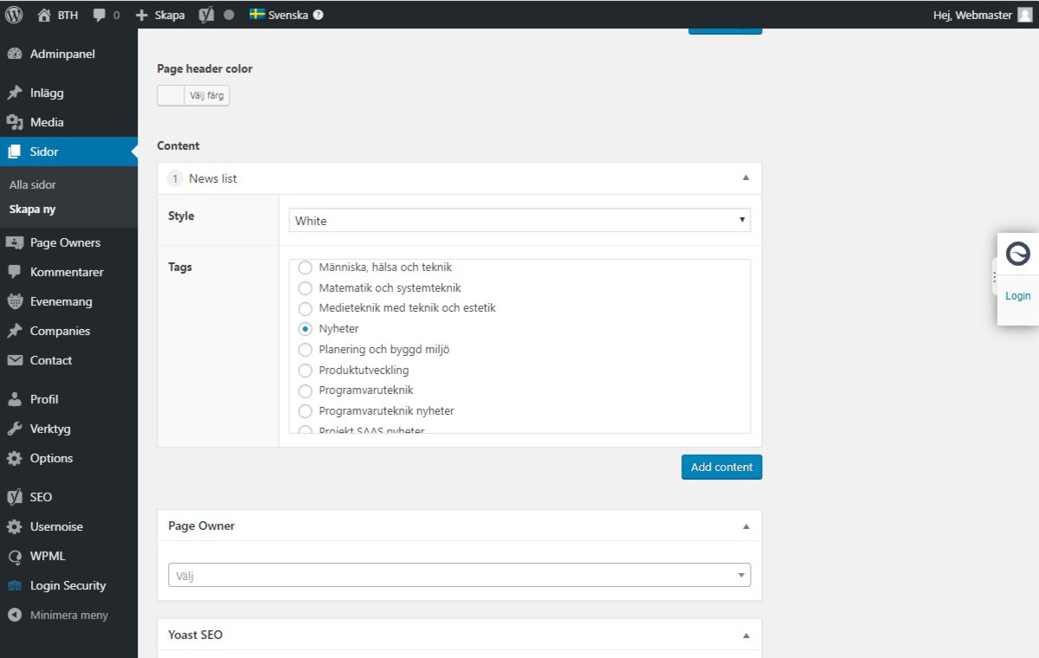Viewport: 1039px width, 658px height.
Task: Select the Människa, hälsa och teknik tag
Action: (x=305, y=267)
